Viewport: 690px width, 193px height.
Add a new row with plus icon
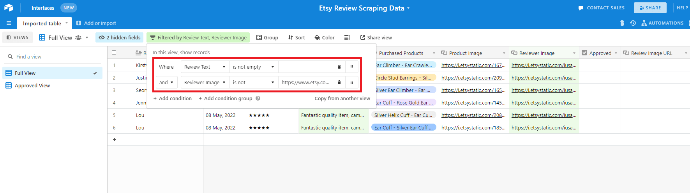(115, 140)
